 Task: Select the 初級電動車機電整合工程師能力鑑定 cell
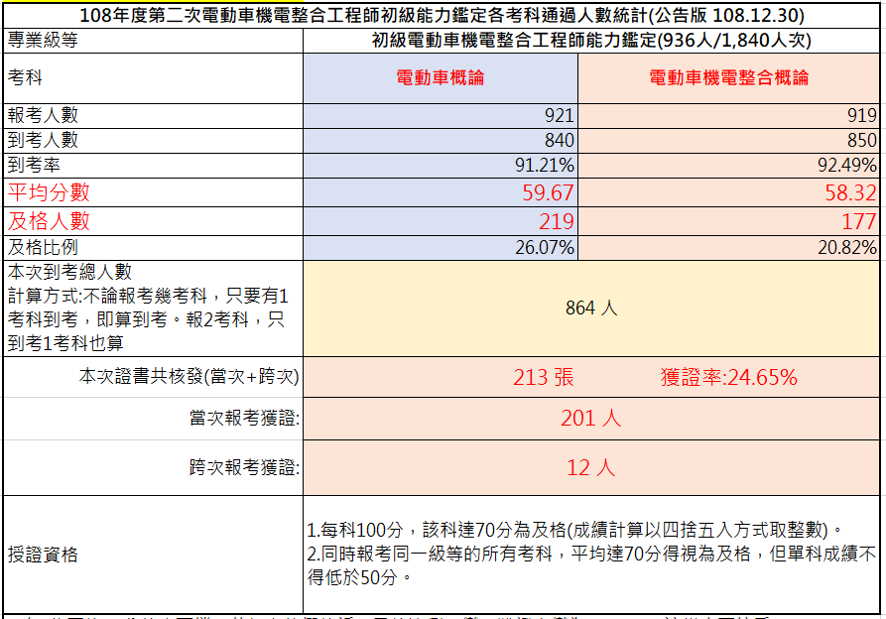point(591,41)
